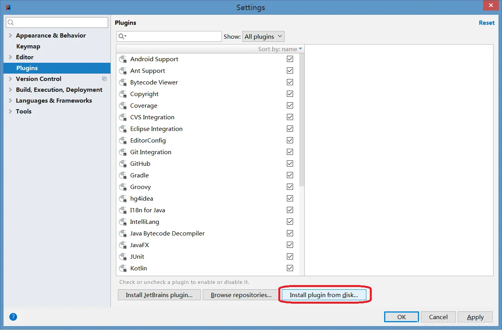The width and height of the screenshot is (502, 330).
Task: Expand the Version Control section arrow
Action: (10, 79)
